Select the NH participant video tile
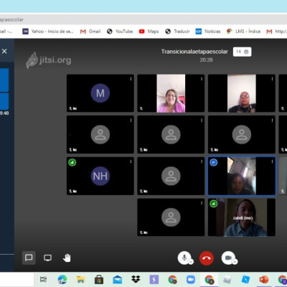 (100, 176)
